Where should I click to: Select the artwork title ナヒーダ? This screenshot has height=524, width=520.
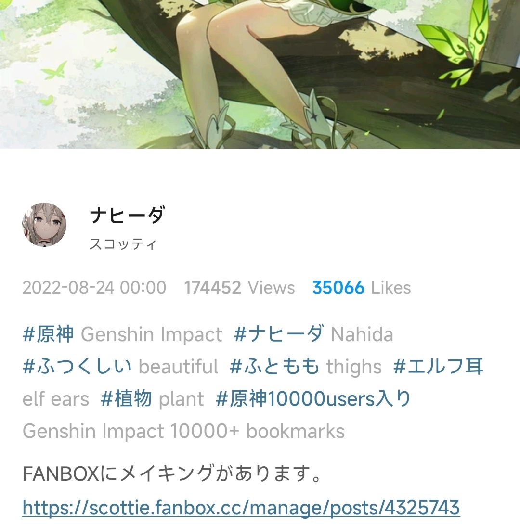[128, 215]
